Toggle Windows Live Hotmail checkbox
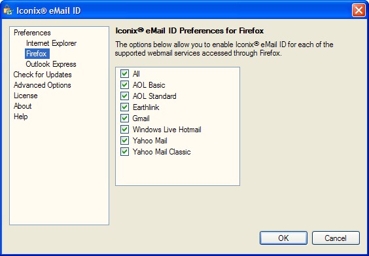Screen dimensions: 369x256 coord(124,129)
